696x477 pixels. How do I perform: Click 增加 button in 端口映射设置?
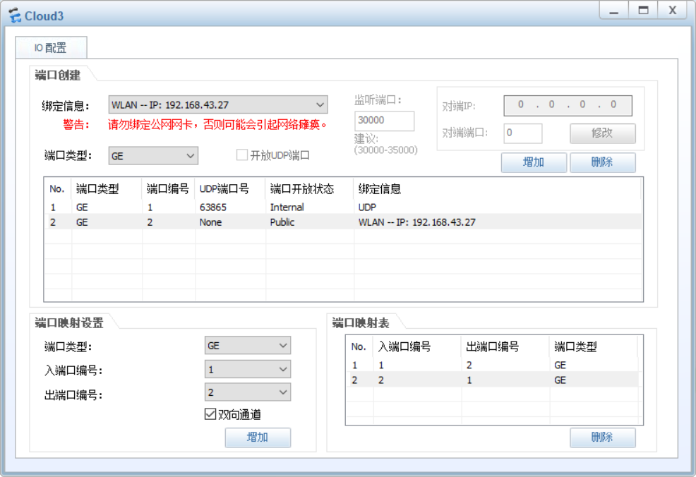258,437
